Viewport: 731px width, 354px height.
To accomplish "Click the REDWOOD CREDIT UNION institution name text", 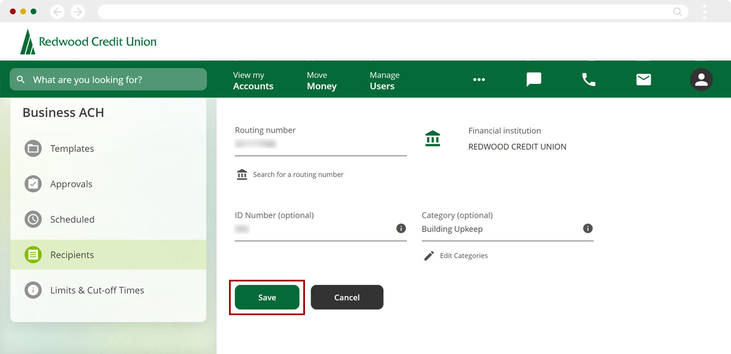I will [x=517, y=147].
